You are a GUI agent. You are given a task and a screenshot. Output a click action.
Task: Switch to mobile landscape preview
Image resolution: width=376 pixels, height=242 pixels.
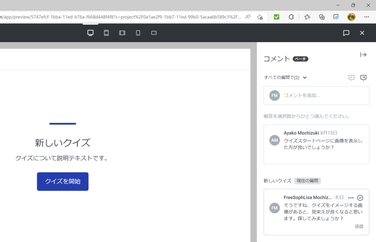[154, 33]
